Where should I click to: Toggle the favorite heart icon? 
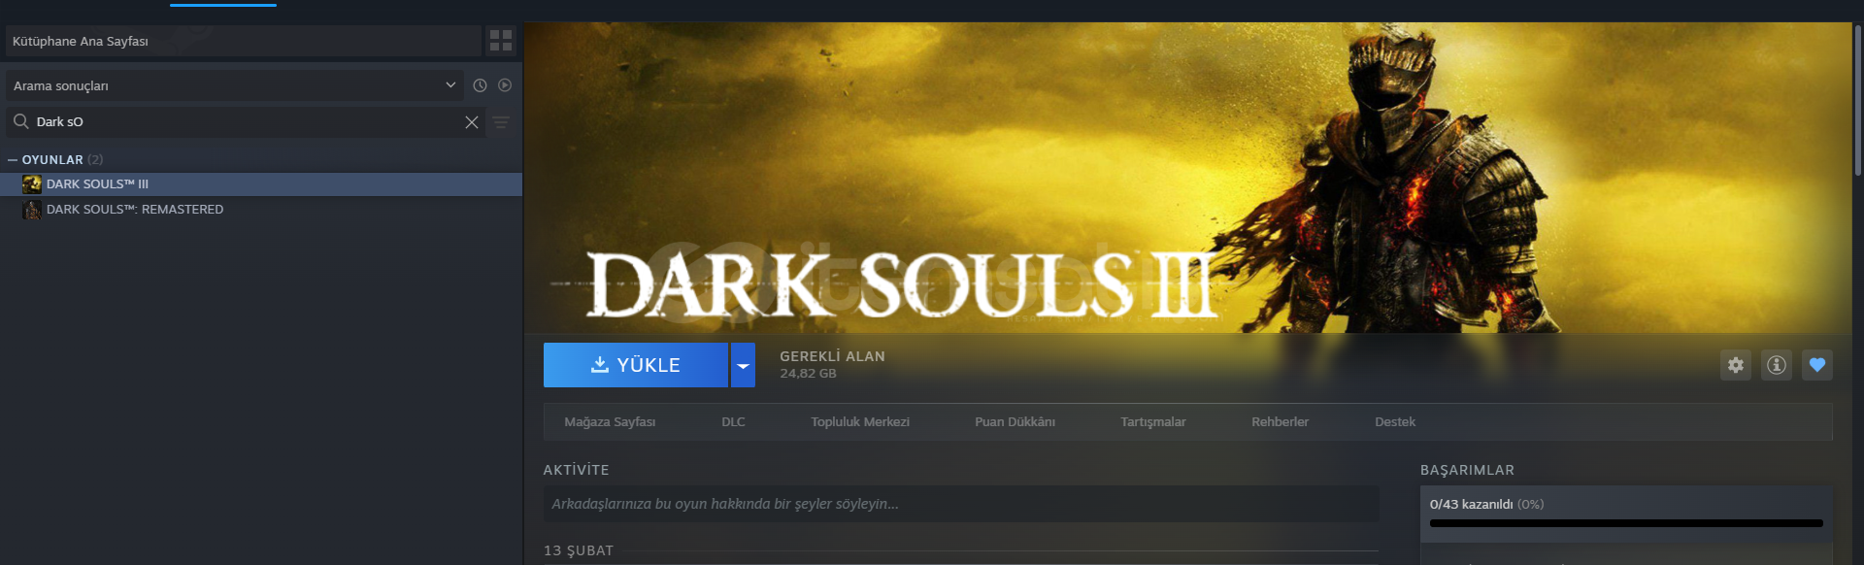point(1817,365)
